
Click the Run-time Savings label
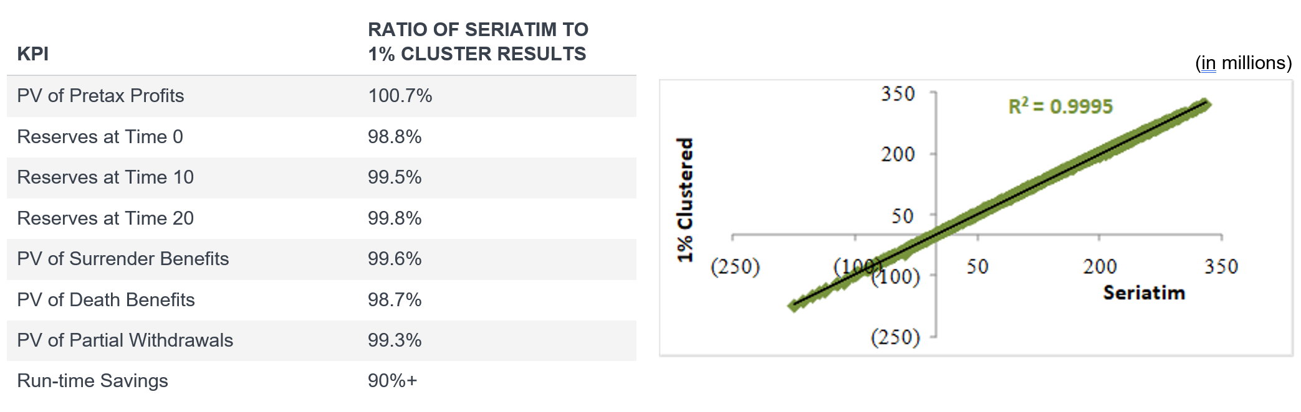click(x=92, y=381)
